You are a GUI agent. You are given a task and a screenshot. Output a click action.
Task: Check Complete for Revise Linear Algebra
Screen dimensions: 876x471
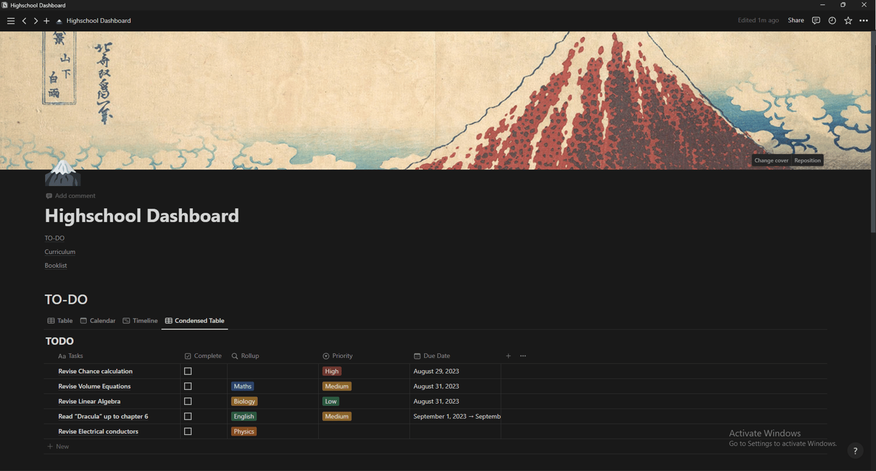[188, 401]
